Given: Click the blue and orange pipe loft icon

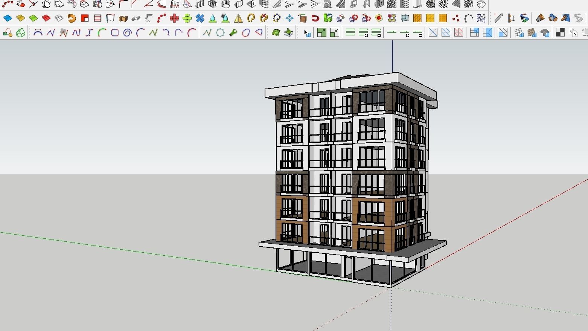Looking at the screenshot, I should click(553, 18).
